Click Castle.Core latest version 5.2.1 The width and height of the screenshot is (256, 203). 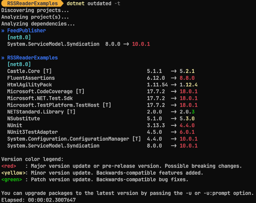(x=187, y=71)
